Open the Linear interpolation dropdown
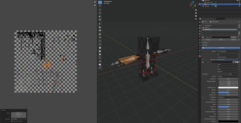241x123 pixels. 228,64
